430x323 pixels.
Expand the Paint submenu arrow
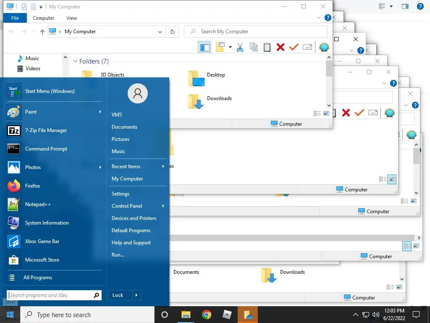100,112
